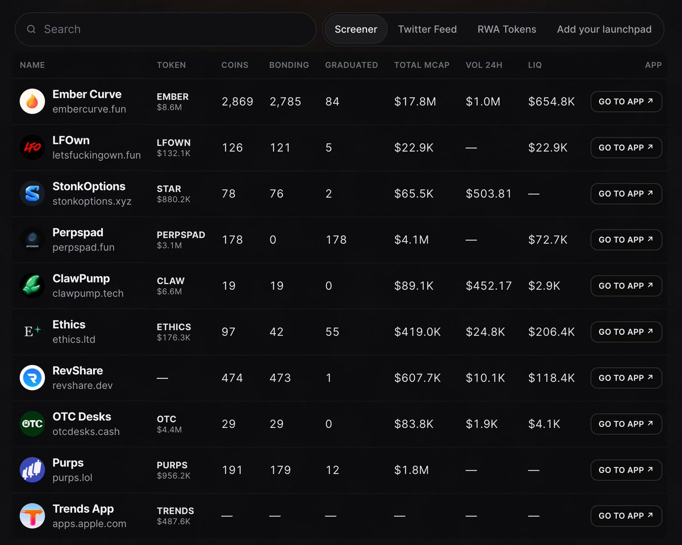This screenshot has width=682, height=545.
Task: Go to app for LFOwn
Action: (626, 148)
